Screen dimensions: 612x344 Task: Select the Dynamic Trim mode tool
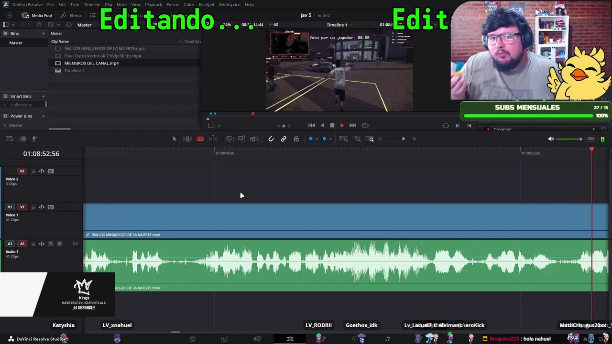(213, 139)
